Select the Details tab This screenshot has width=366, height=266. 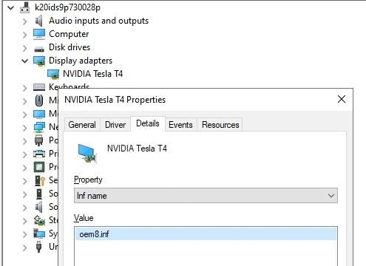pyautogui.click(x=148, y=123)
